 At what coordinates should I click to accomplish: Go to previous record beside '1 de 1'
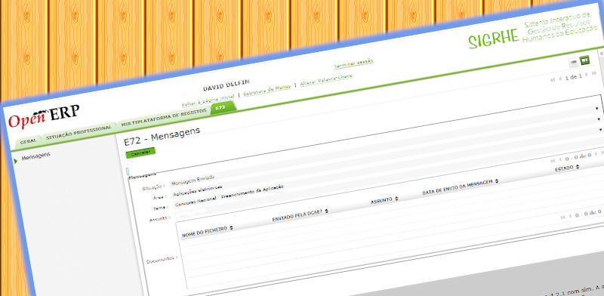pos(560,79)
